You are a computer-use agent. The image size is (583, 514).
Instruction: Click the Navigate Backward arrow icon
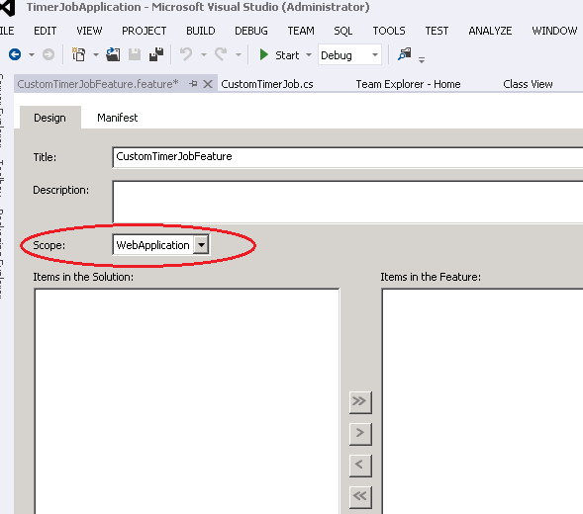pos(15,55)
